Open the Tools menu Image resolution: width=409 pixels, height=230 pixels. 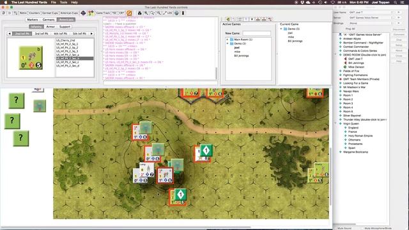coord(64,3)
